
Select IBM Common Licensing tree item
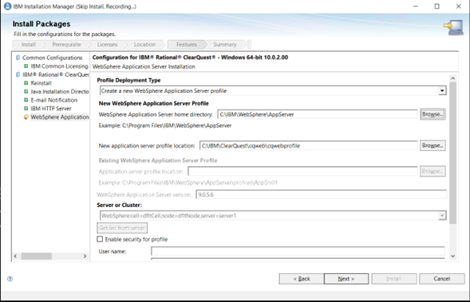click(x=59, y=66)
